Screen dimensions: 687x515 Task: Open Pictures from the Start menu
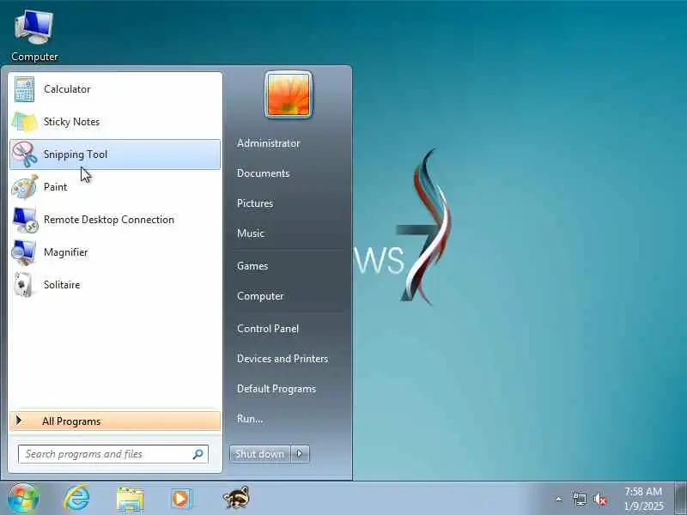point(255,203)
